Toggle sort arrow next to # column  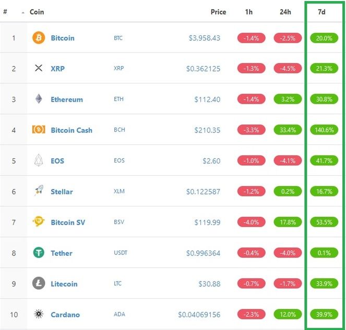23,13
